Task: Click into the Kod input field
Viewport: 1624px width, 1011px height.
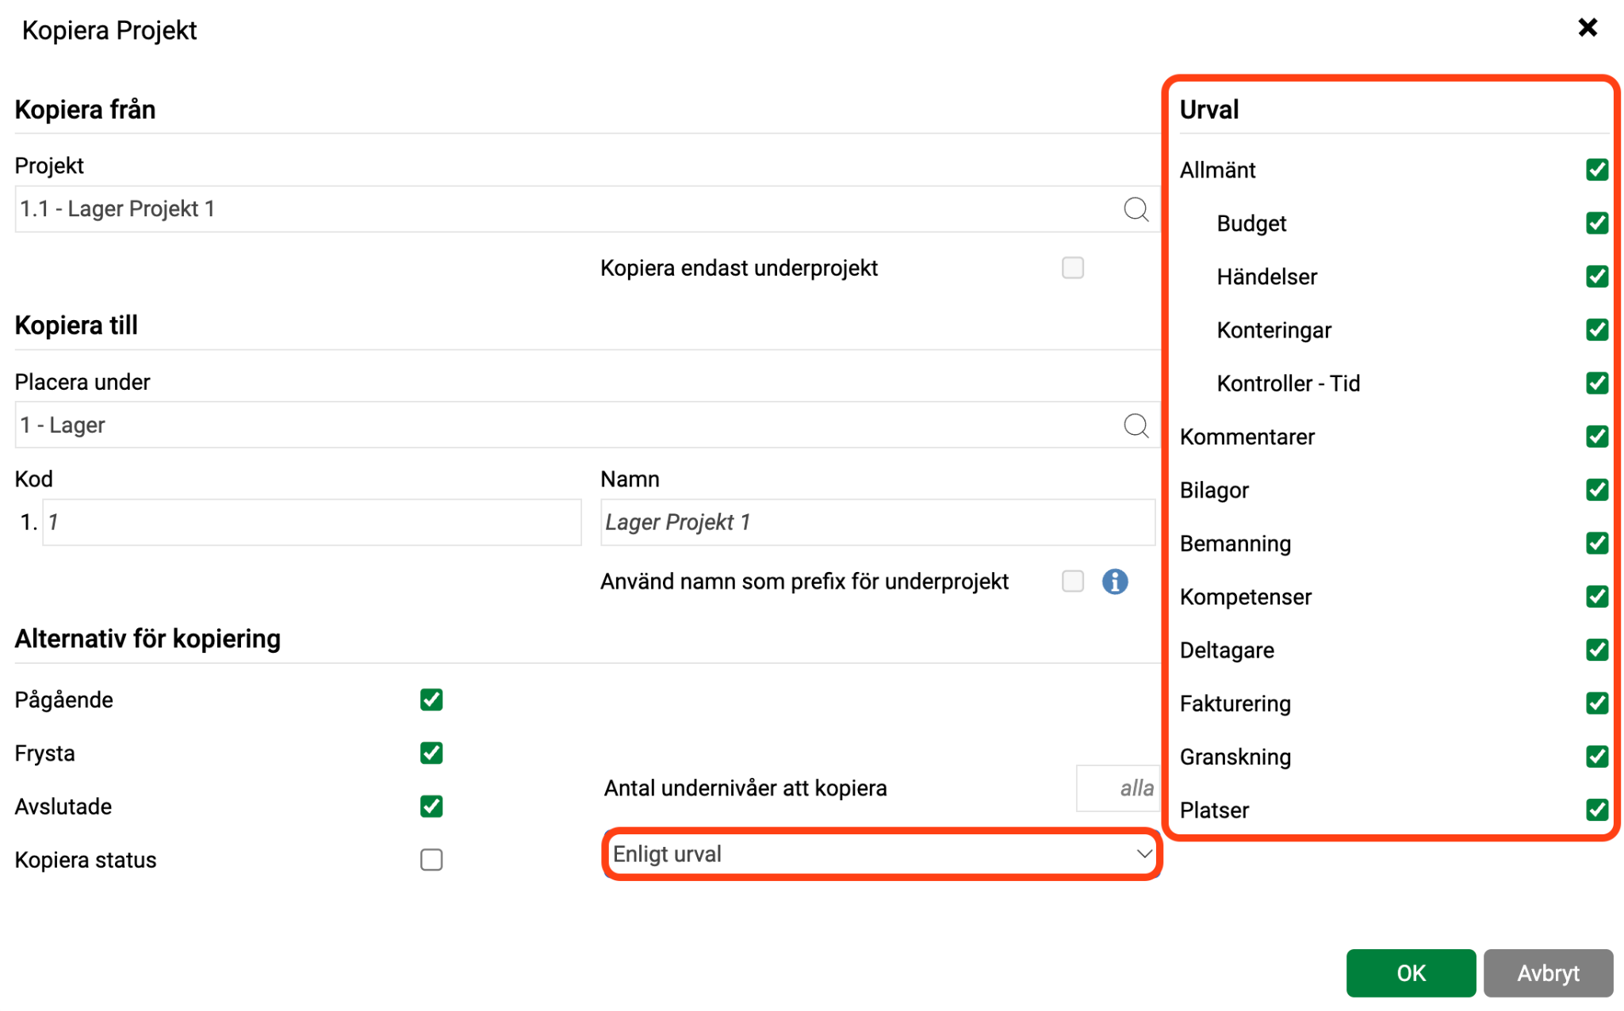Action: coord(312,522)
